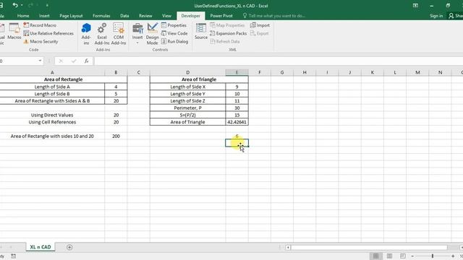Open the View tab

[x=166, y=16]
